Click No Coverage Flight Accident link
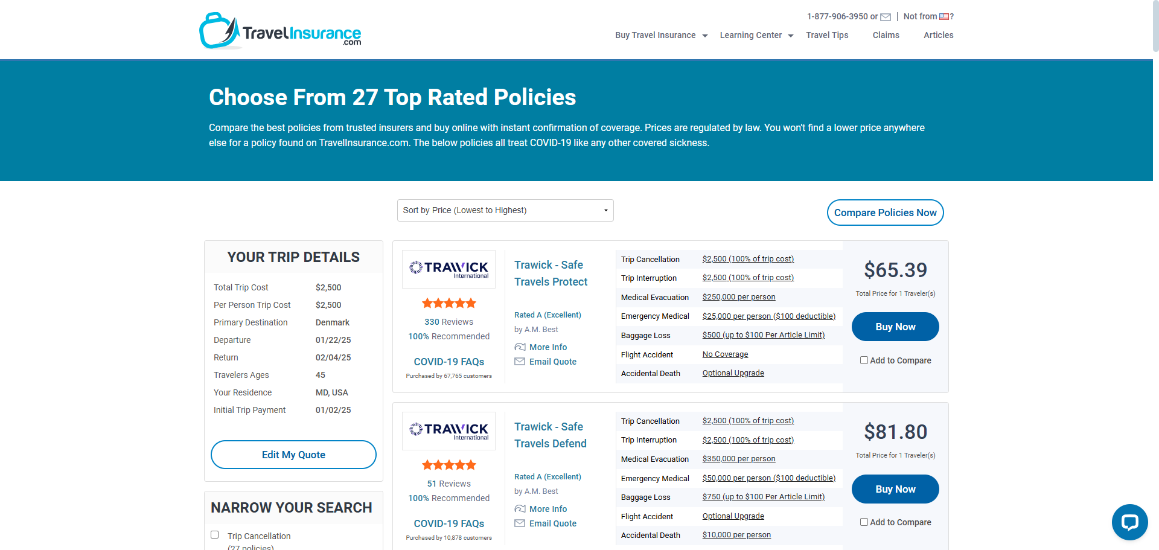This screenshot has width=1159, height=550. pyautogui.click(x=725, y=354)
